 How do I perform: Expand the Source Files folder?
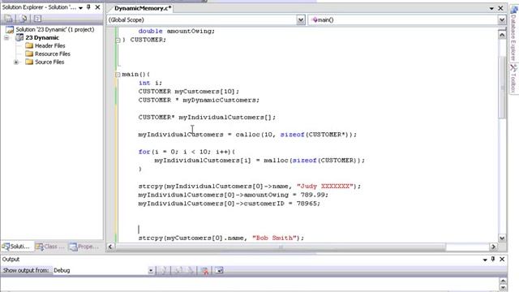(16, 62)
